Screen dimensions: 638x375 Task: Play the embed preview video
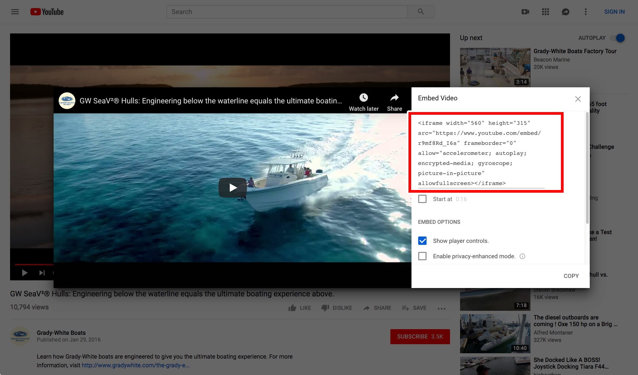(233, 188)
